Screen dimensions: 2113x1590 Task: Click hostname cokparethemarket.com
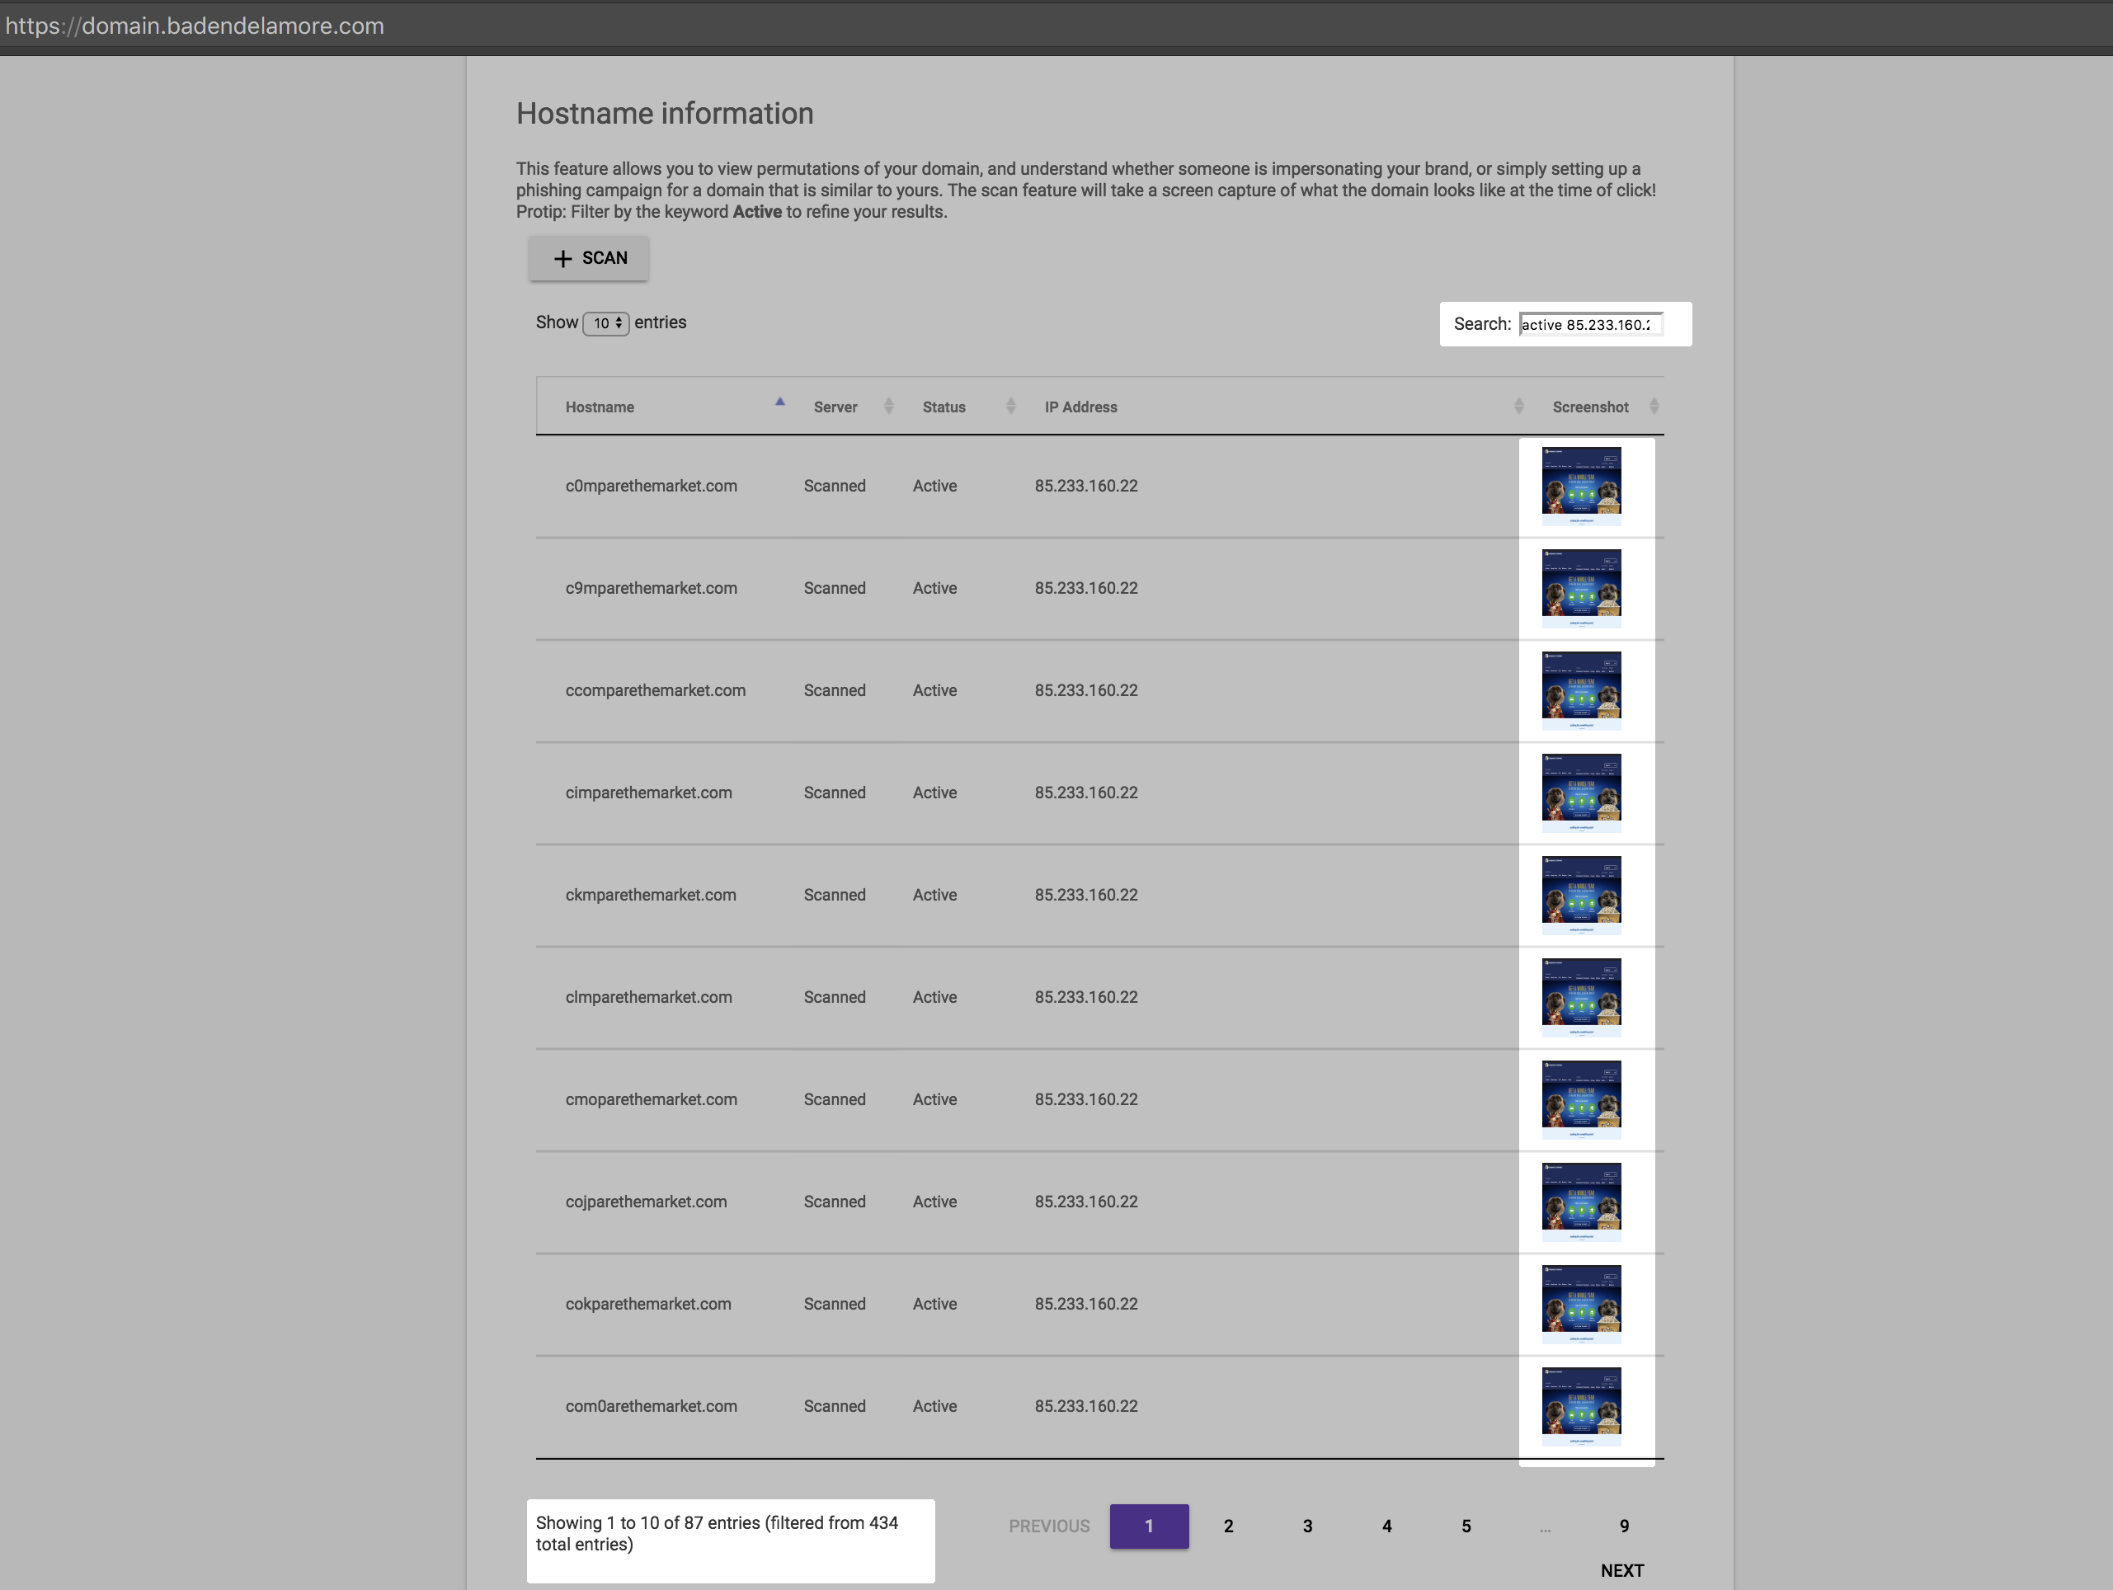[648, 1304]
